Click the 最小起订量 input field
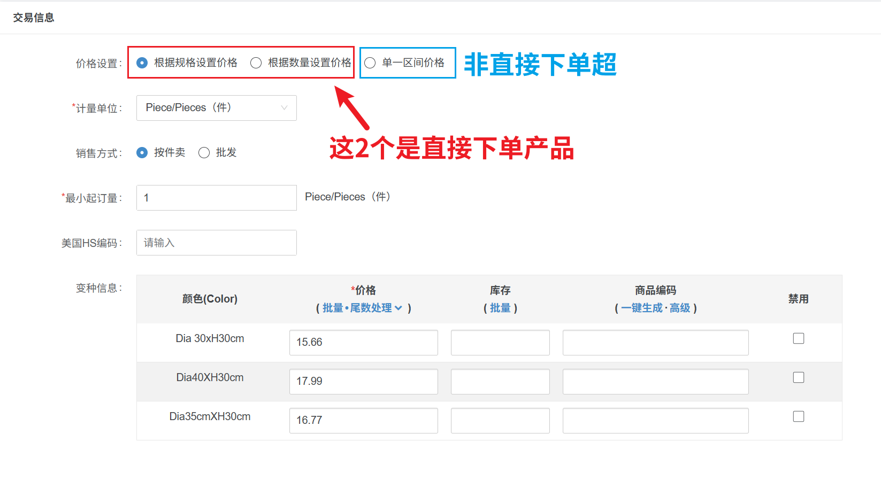881x480 pixels. 216,198
